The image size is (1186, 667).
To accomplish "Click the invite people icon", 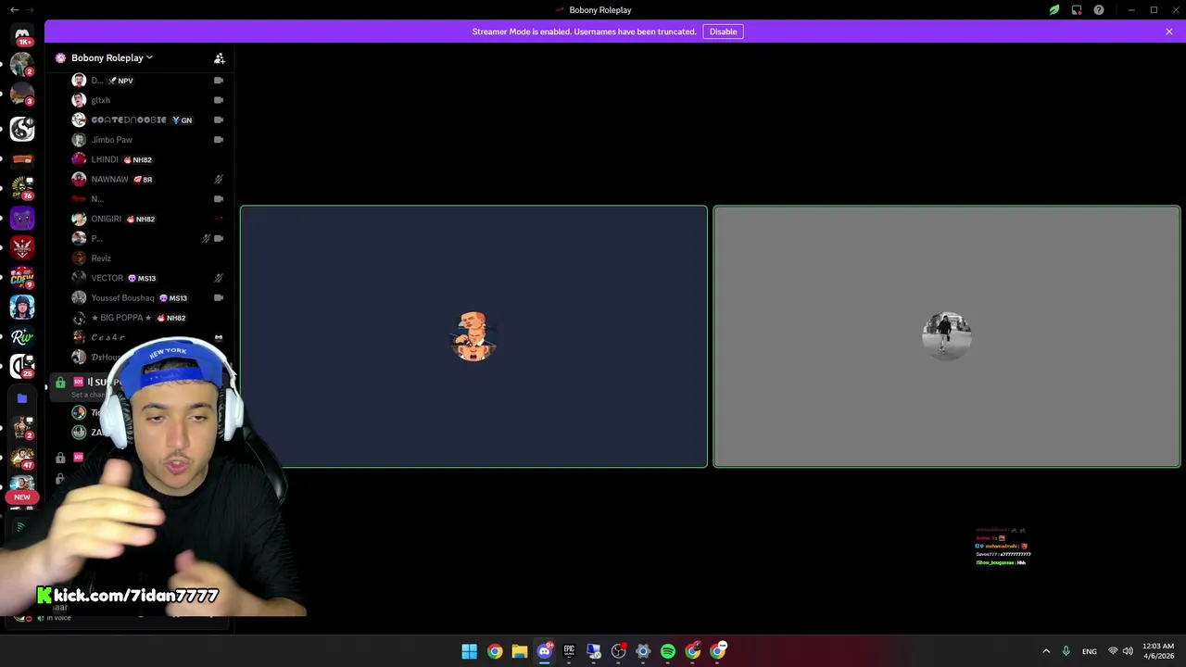I will click(220, 58).
